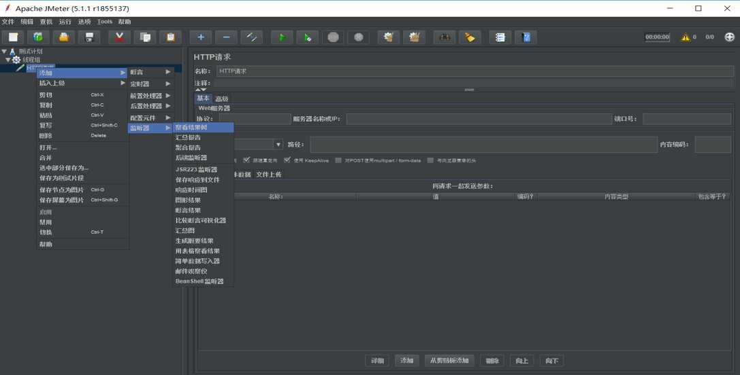The height and width of the screenshot is (375, 740).
Task: Click the Open file folder icon
Action: 64,37
